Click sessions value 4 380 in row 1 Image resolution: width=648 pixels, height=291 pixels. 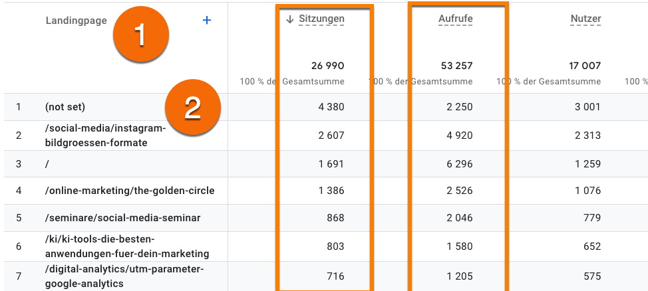(331, 107)
